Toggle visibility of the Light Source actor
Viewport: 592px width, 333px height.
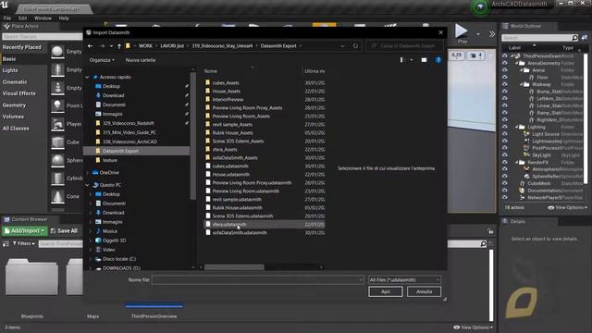[505, 134]
